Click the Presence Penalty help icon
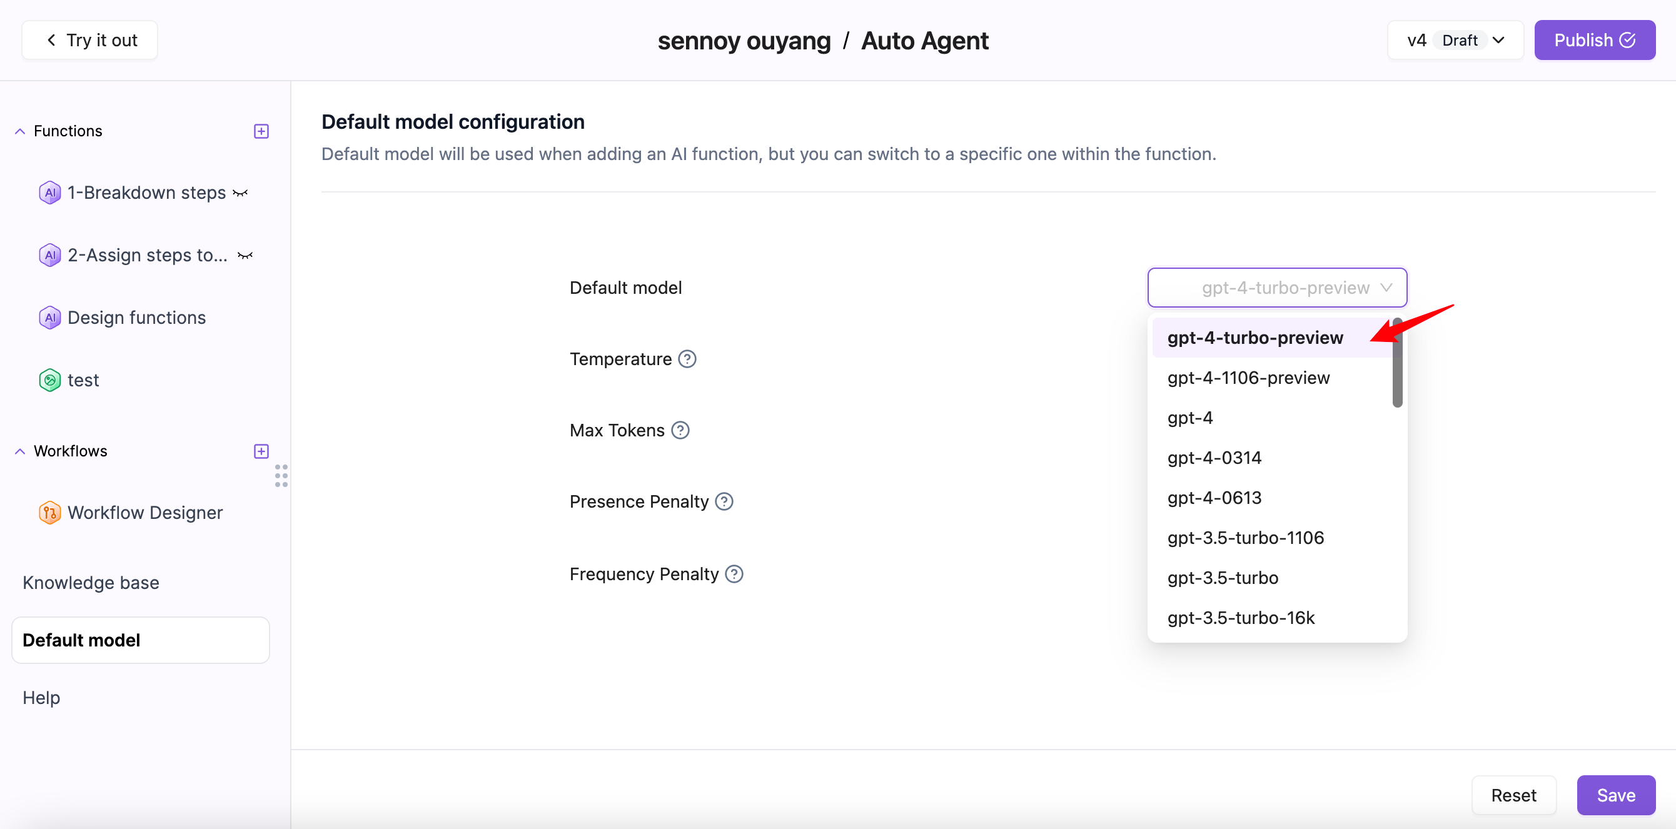This screenshot has height=829, width=1676. click(724, 501)
